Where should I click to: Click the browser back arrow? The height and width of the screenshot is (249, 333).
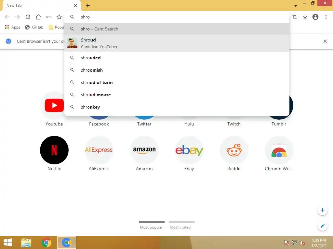tap(7, 17)
